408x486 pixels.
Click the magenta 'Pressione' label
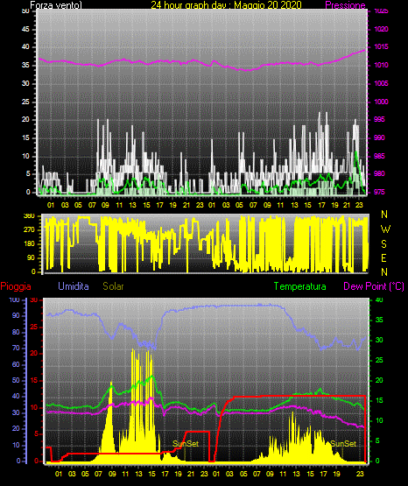[x=345, y=5]
